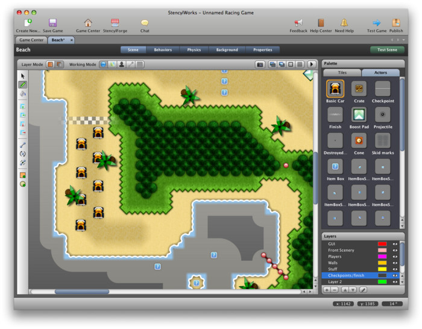Select the green circle region tool

coord(23,184)
